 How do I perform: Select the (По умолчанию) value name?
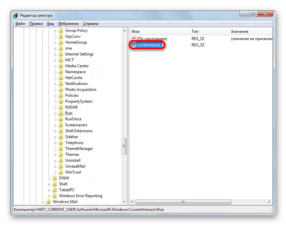[152, 39]
